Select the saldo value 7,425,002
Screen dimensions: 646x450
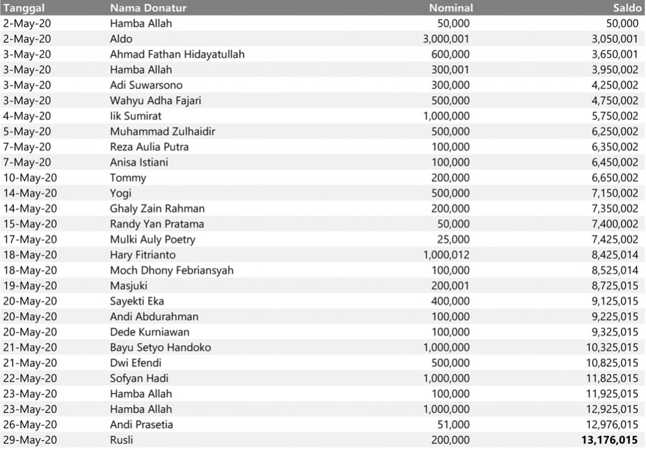click(612, 240)
